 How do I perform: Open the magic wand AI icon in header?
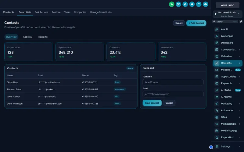pos(178,4)
